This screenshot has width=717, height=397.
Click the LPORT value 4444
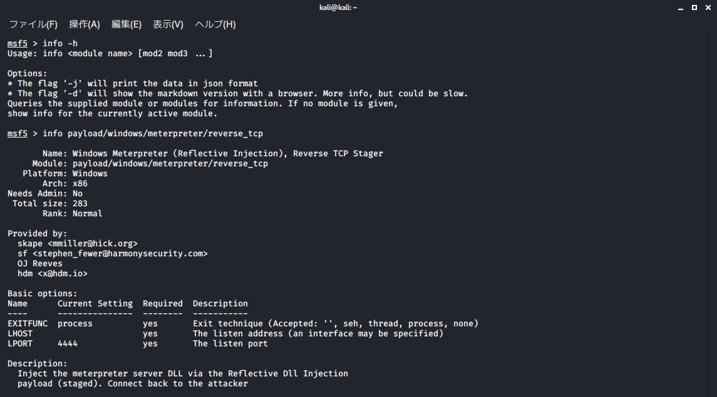click(x=68, y=344)
